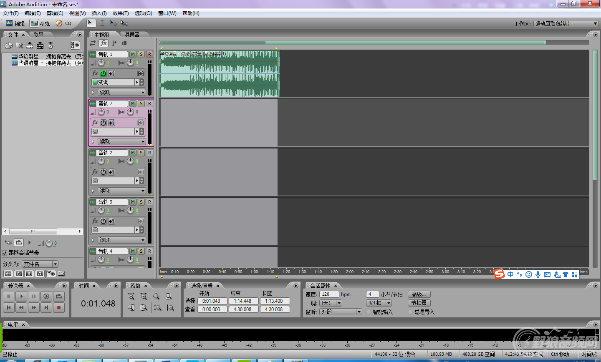
Task: Toggle loop play icon in Files panel
Action: tap(19, 242)
